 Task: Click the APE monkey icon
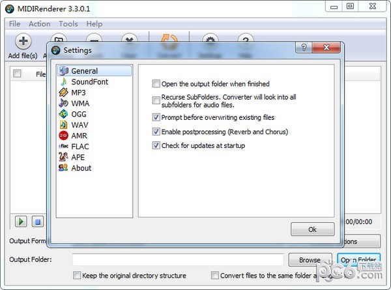[63, 157]
